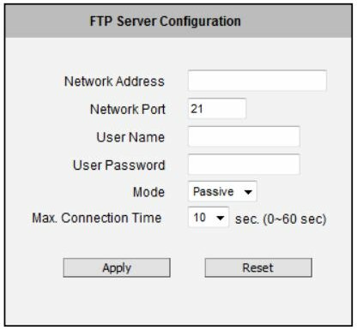The image size is (357, 330).
Task: Reset the FTP configuration form
Action: tap(258, 267)
